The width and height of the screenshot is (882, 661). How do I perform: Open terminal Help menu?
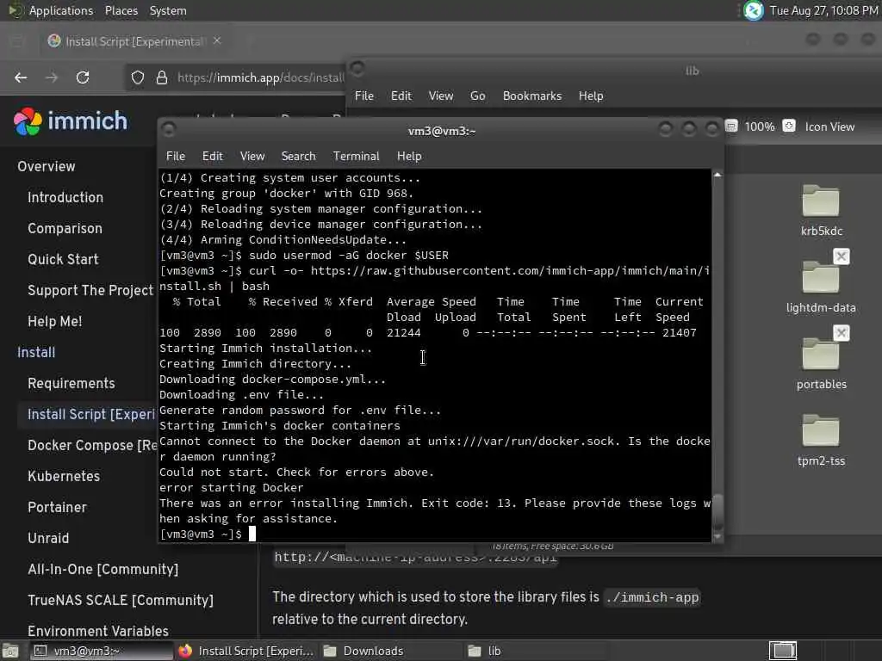(x=409, y=157)
